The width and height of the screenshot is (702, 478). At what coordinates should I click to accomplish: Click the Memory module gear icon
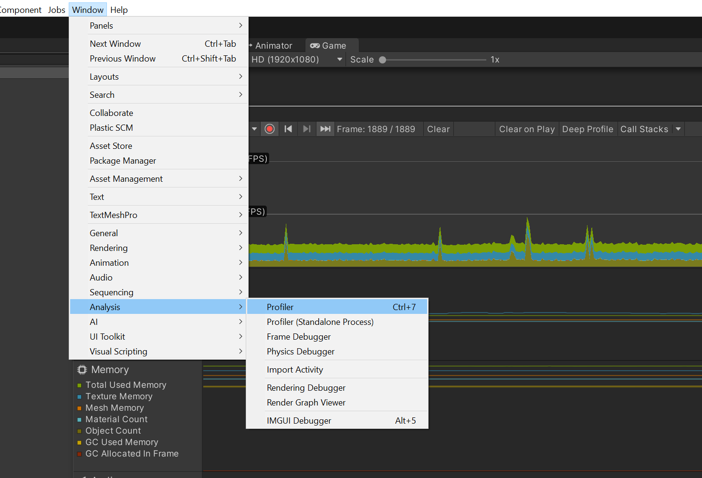pyautogui.click(x=82, y=370)
